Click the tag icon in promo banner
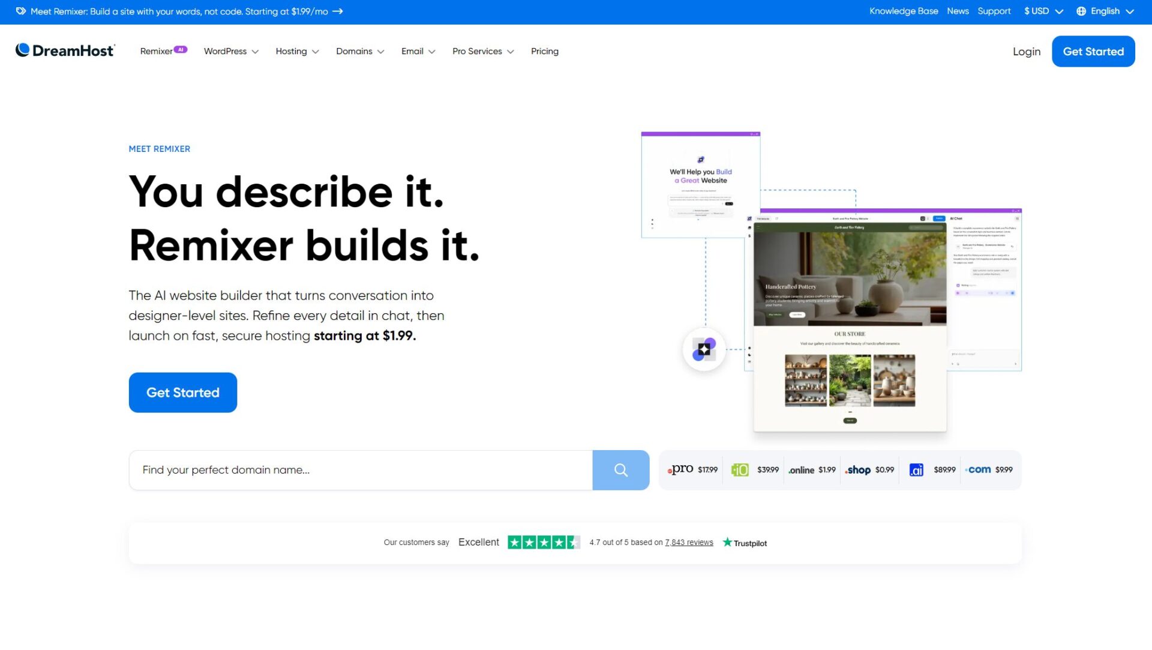1152x650 pixels. pos(20,11)
